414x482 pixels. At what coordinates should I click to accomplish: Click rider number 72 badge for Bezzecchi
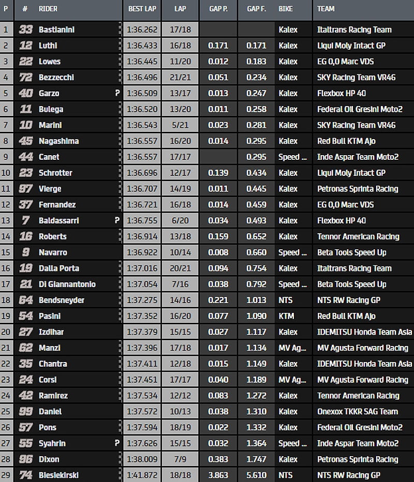point(26,78)
